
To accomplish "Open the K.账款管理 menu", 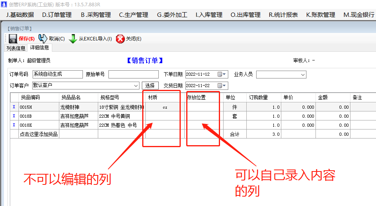I will (321, 15).
